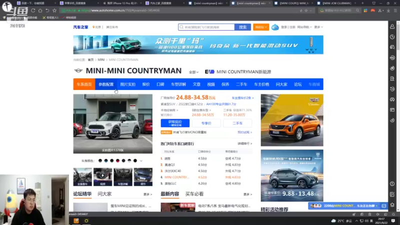Open the 保养 nav tab
This screenshot has height=225, width=400.
[225, 84]
